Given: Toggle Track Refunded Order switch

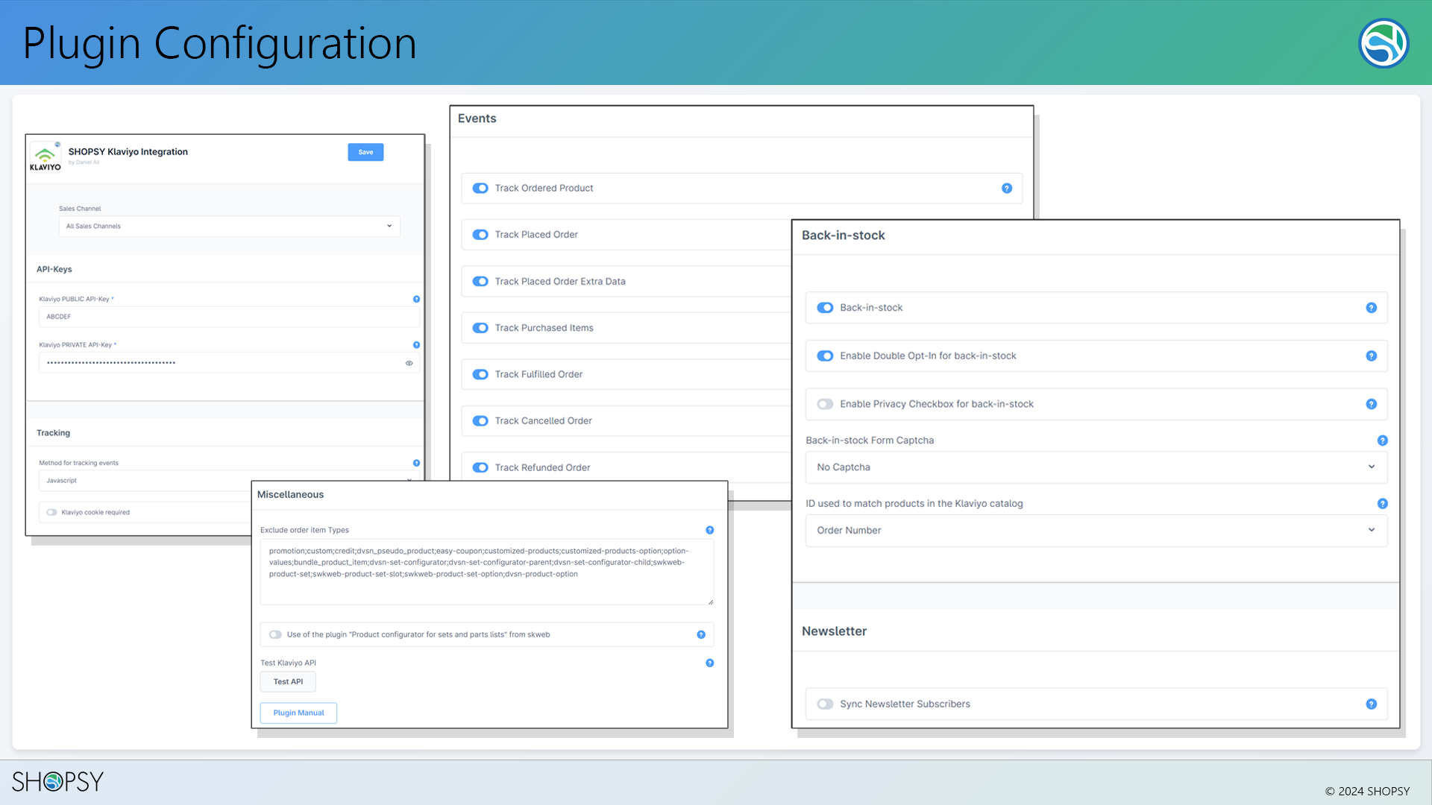Looking at the screenshot, I should pos(480,467).
